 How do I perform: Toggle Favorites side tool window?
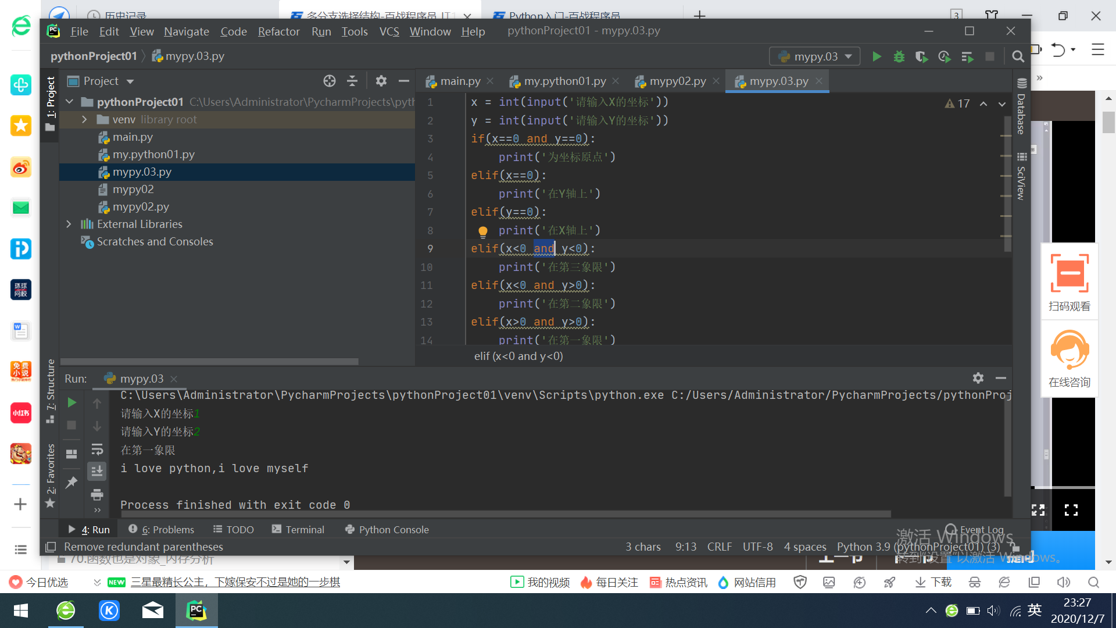click(51, 475)
